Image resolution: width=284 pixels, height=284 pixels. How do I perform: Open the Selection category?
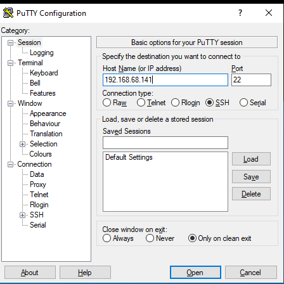[x=43, y=144]
